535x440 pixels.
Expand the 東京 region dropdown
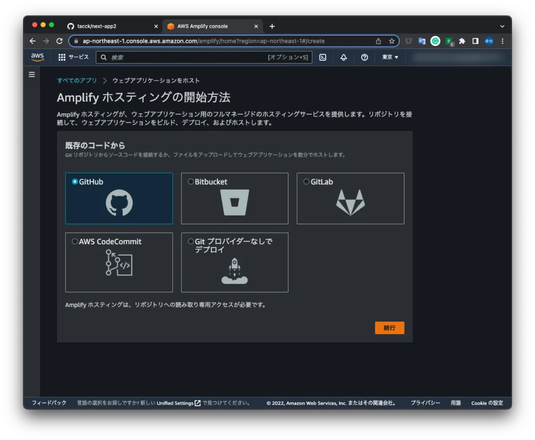[390, 57]
